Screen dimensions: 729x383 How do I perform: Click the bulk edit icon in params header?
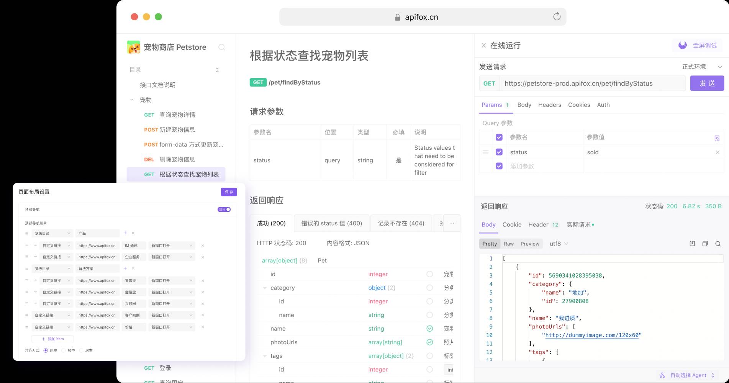point(717,138)
